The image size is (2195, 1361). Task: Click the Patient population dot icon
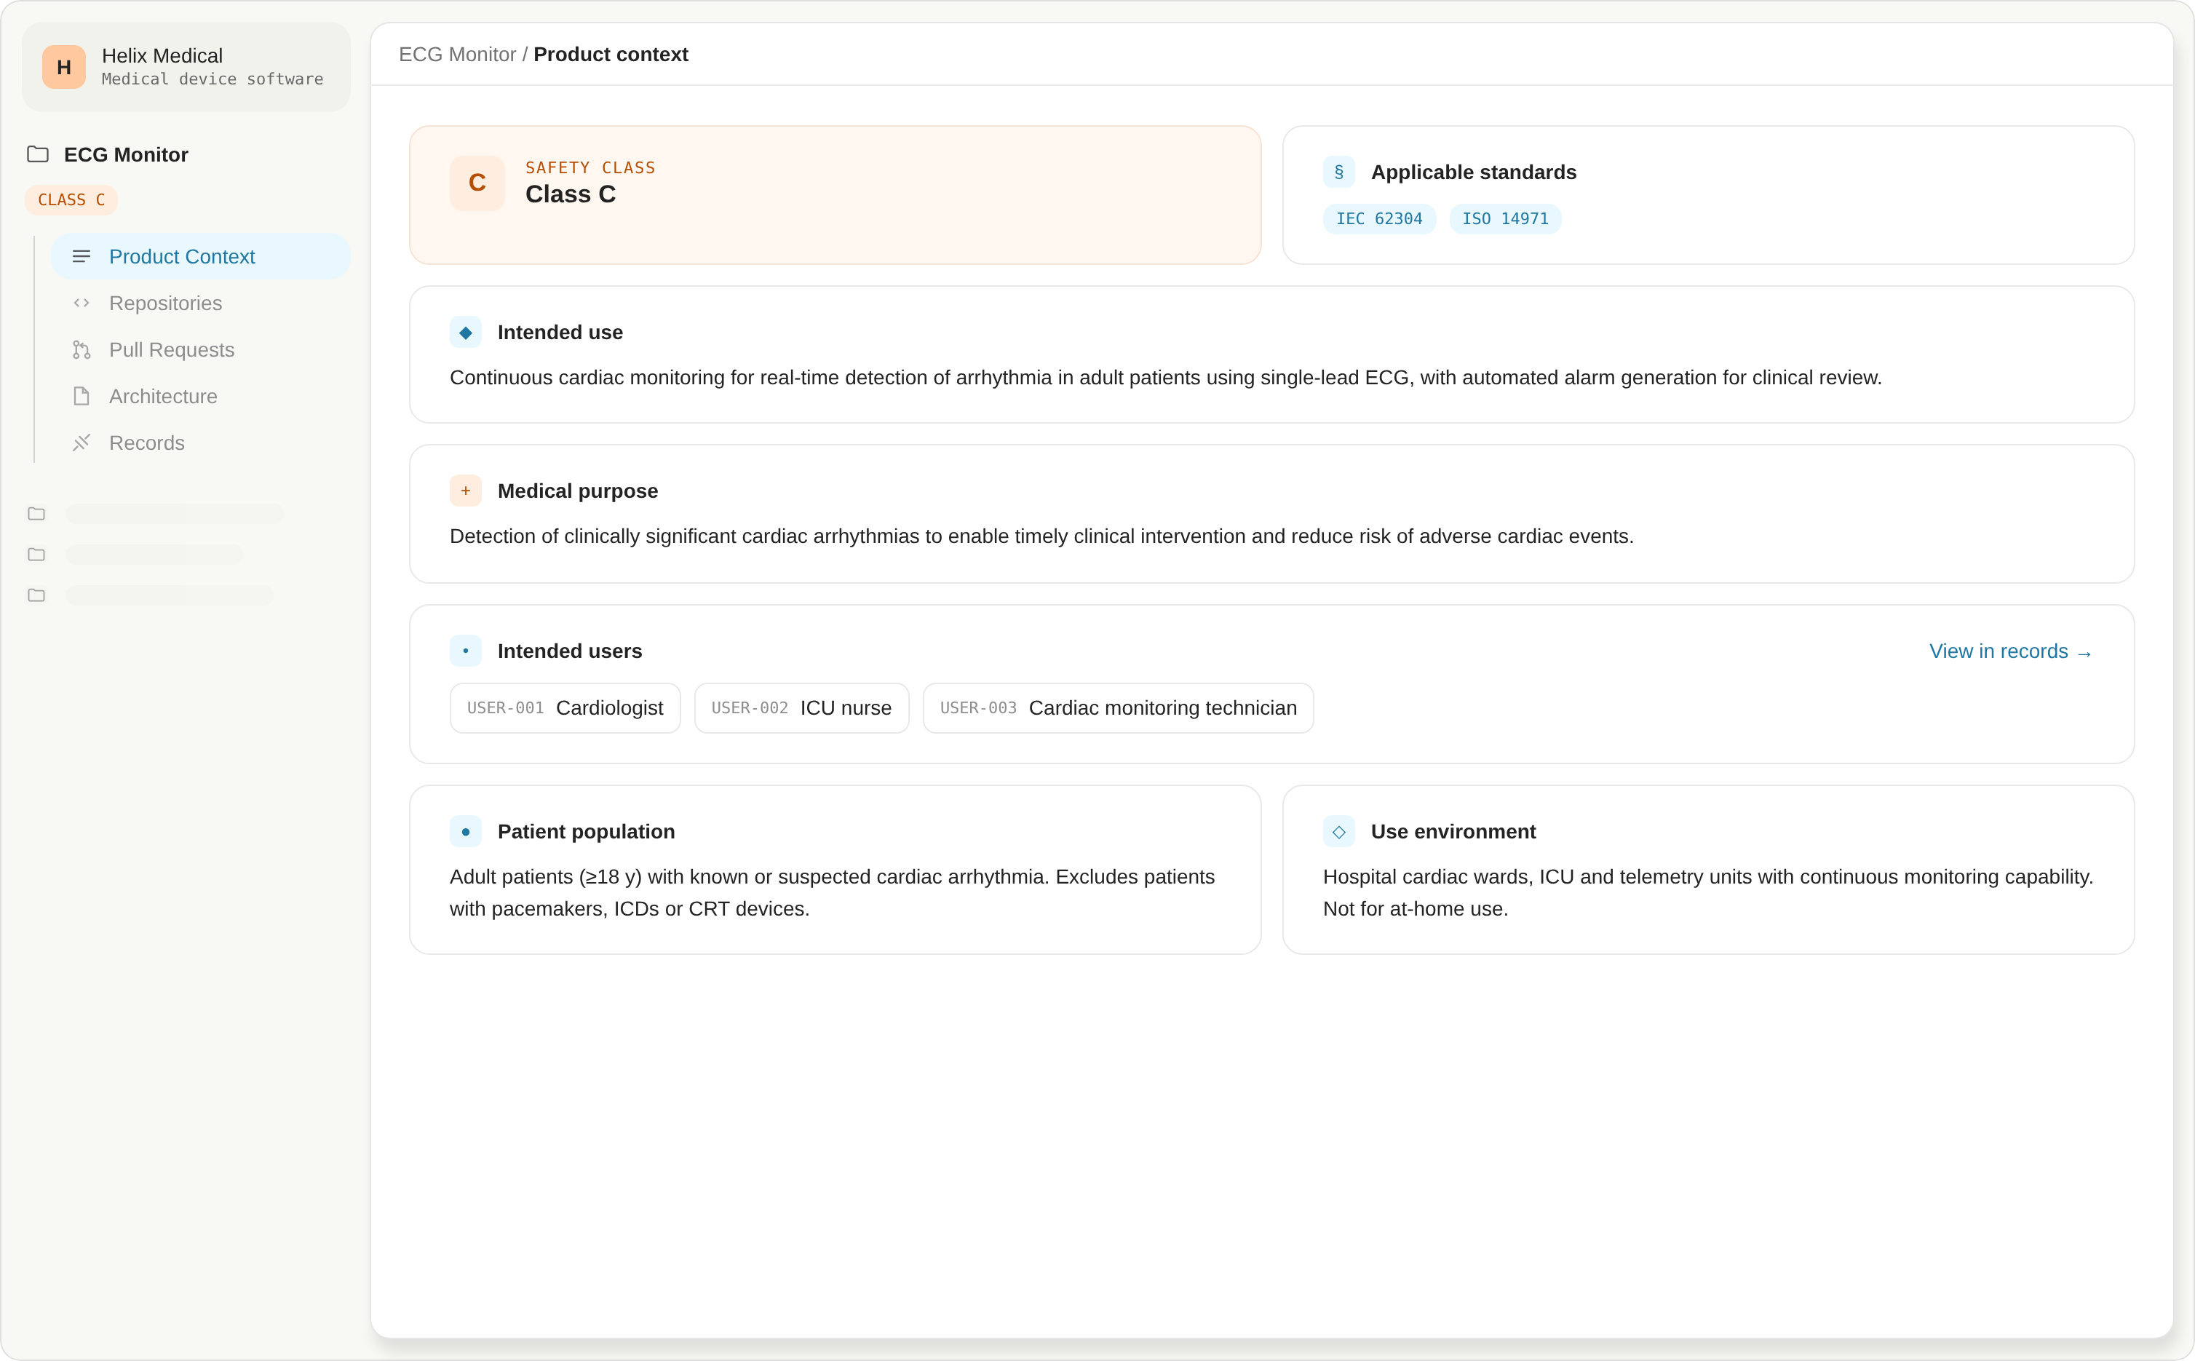point(465,832)
